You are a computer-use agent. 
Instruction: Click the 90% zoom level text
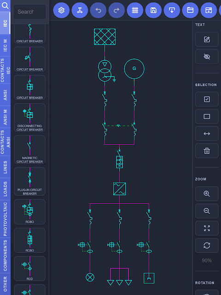coord(207,260)
